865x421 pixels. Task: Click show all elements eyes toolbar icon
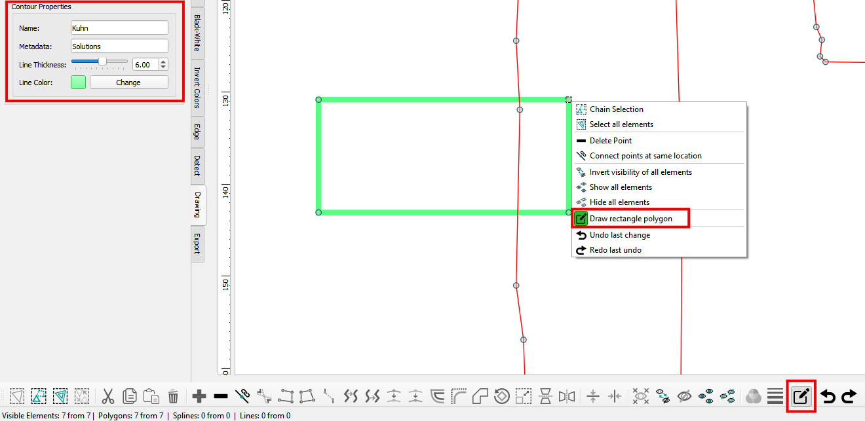706,396
